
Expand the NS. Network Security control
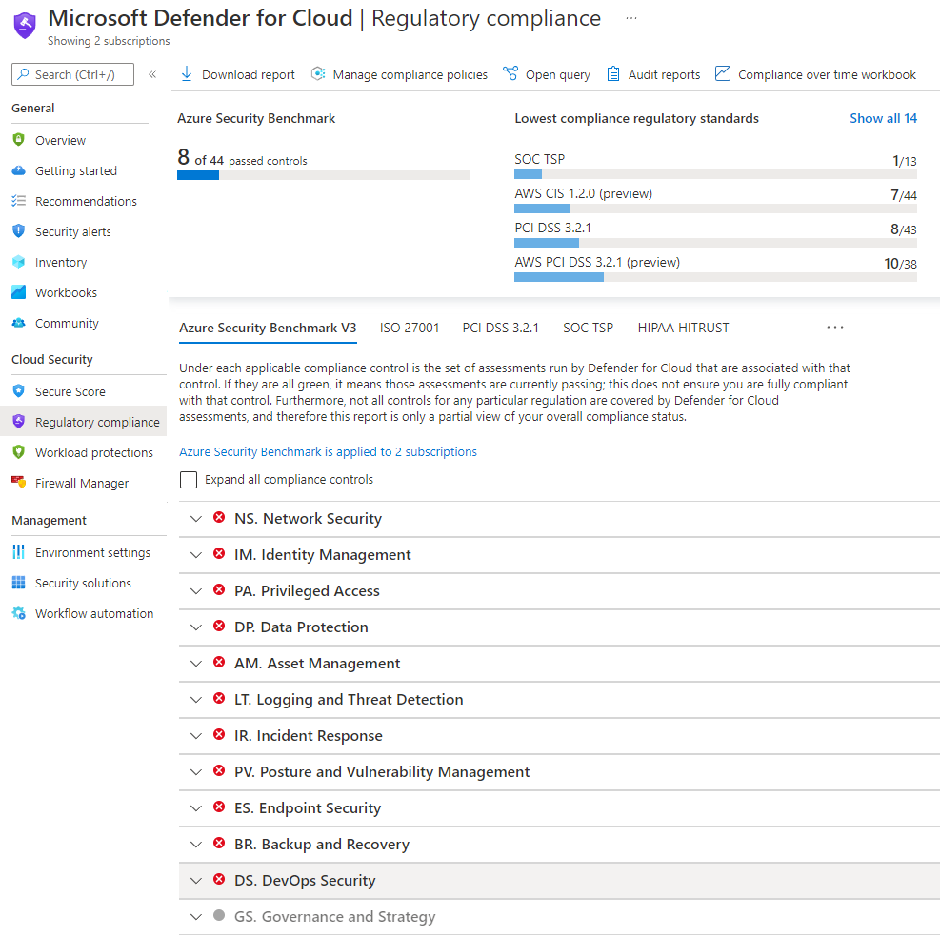point(196,518)
